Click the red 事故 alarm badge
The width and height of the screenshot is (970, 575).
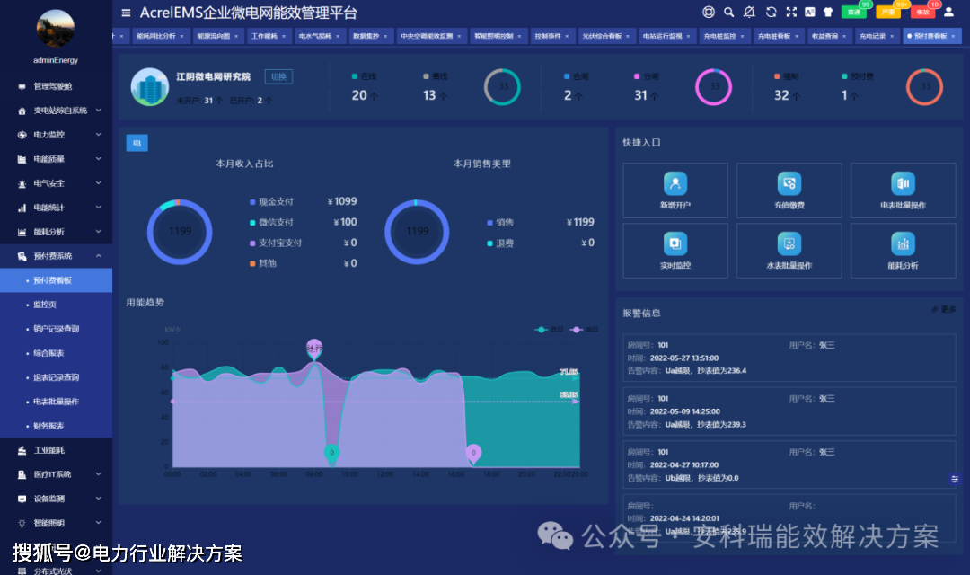tap(922, 12)
